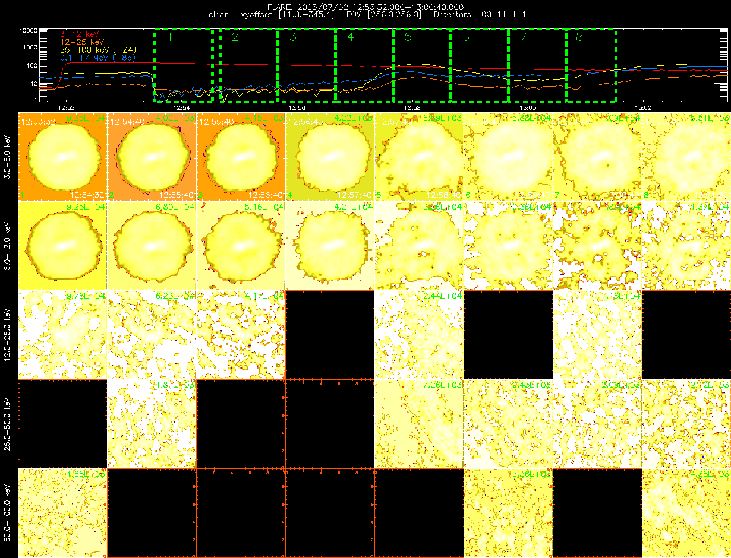731x558 pixels.
Task: Open 6.0-12.0 keV image labeled 4.21E+04
Action: (330, 245)
